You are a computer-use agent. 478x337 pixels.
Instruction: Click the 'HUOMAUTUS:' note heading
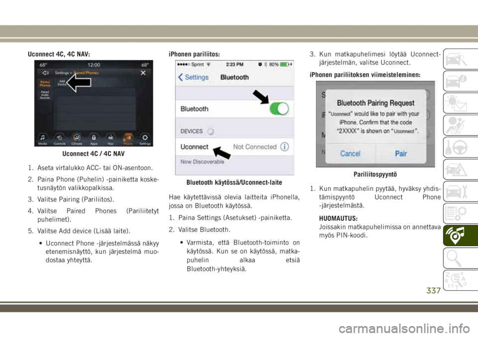point(338,218)
